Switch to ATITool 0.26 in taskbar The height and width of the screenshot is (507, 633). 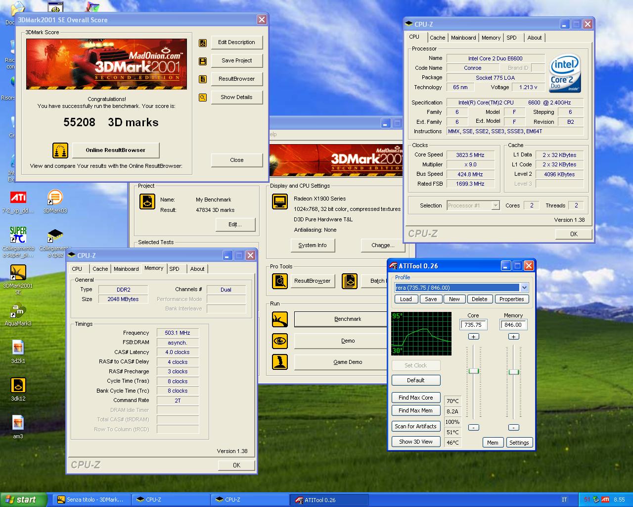tap(330, 500)
